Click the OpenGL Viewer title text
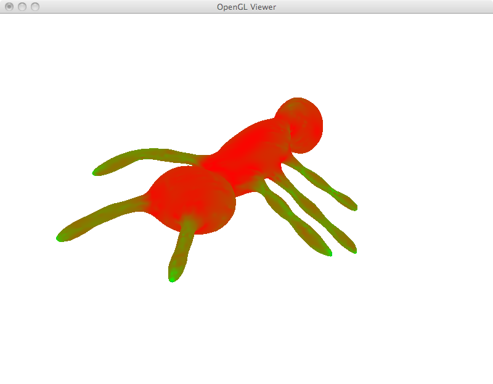Image resolution: width=493 pixels, height=384 pixels. (x=246, y=7)
